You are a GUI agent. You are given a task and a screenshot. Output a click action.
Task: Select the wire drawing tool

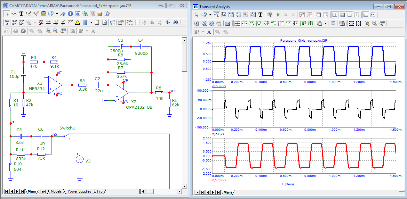click(29, 14)
